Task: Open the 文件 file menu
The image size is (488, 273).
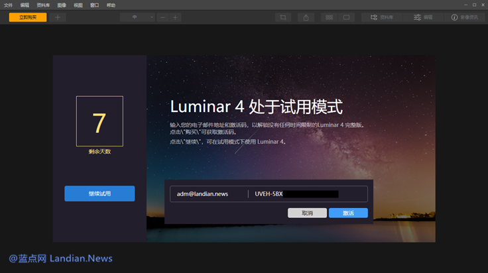Action: [8, 5]
